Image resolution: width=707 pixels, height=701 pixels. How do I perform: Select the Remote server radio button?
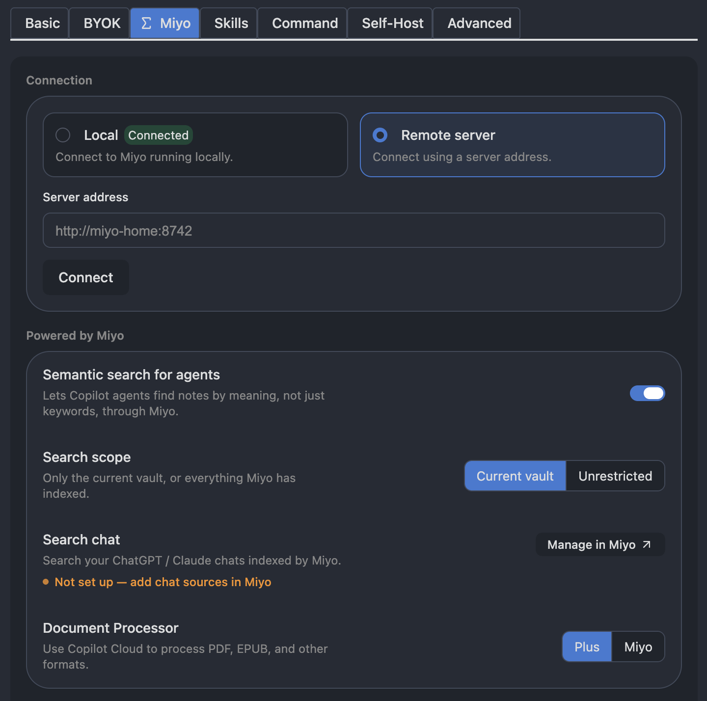click(x=380, y=135)
